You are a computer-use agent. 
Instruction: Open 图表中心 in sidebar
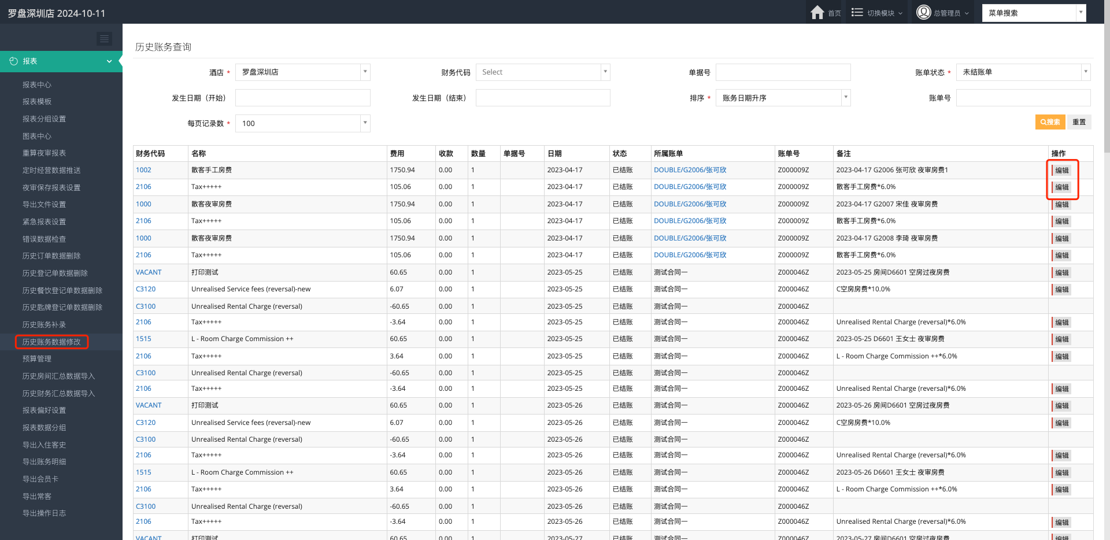coord(37,136)
